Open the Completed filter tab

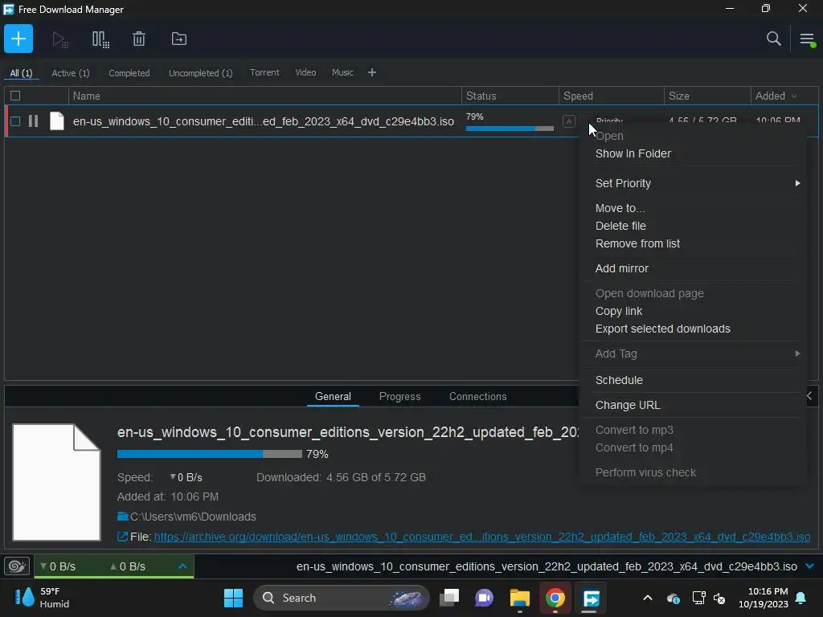point(129,73)
